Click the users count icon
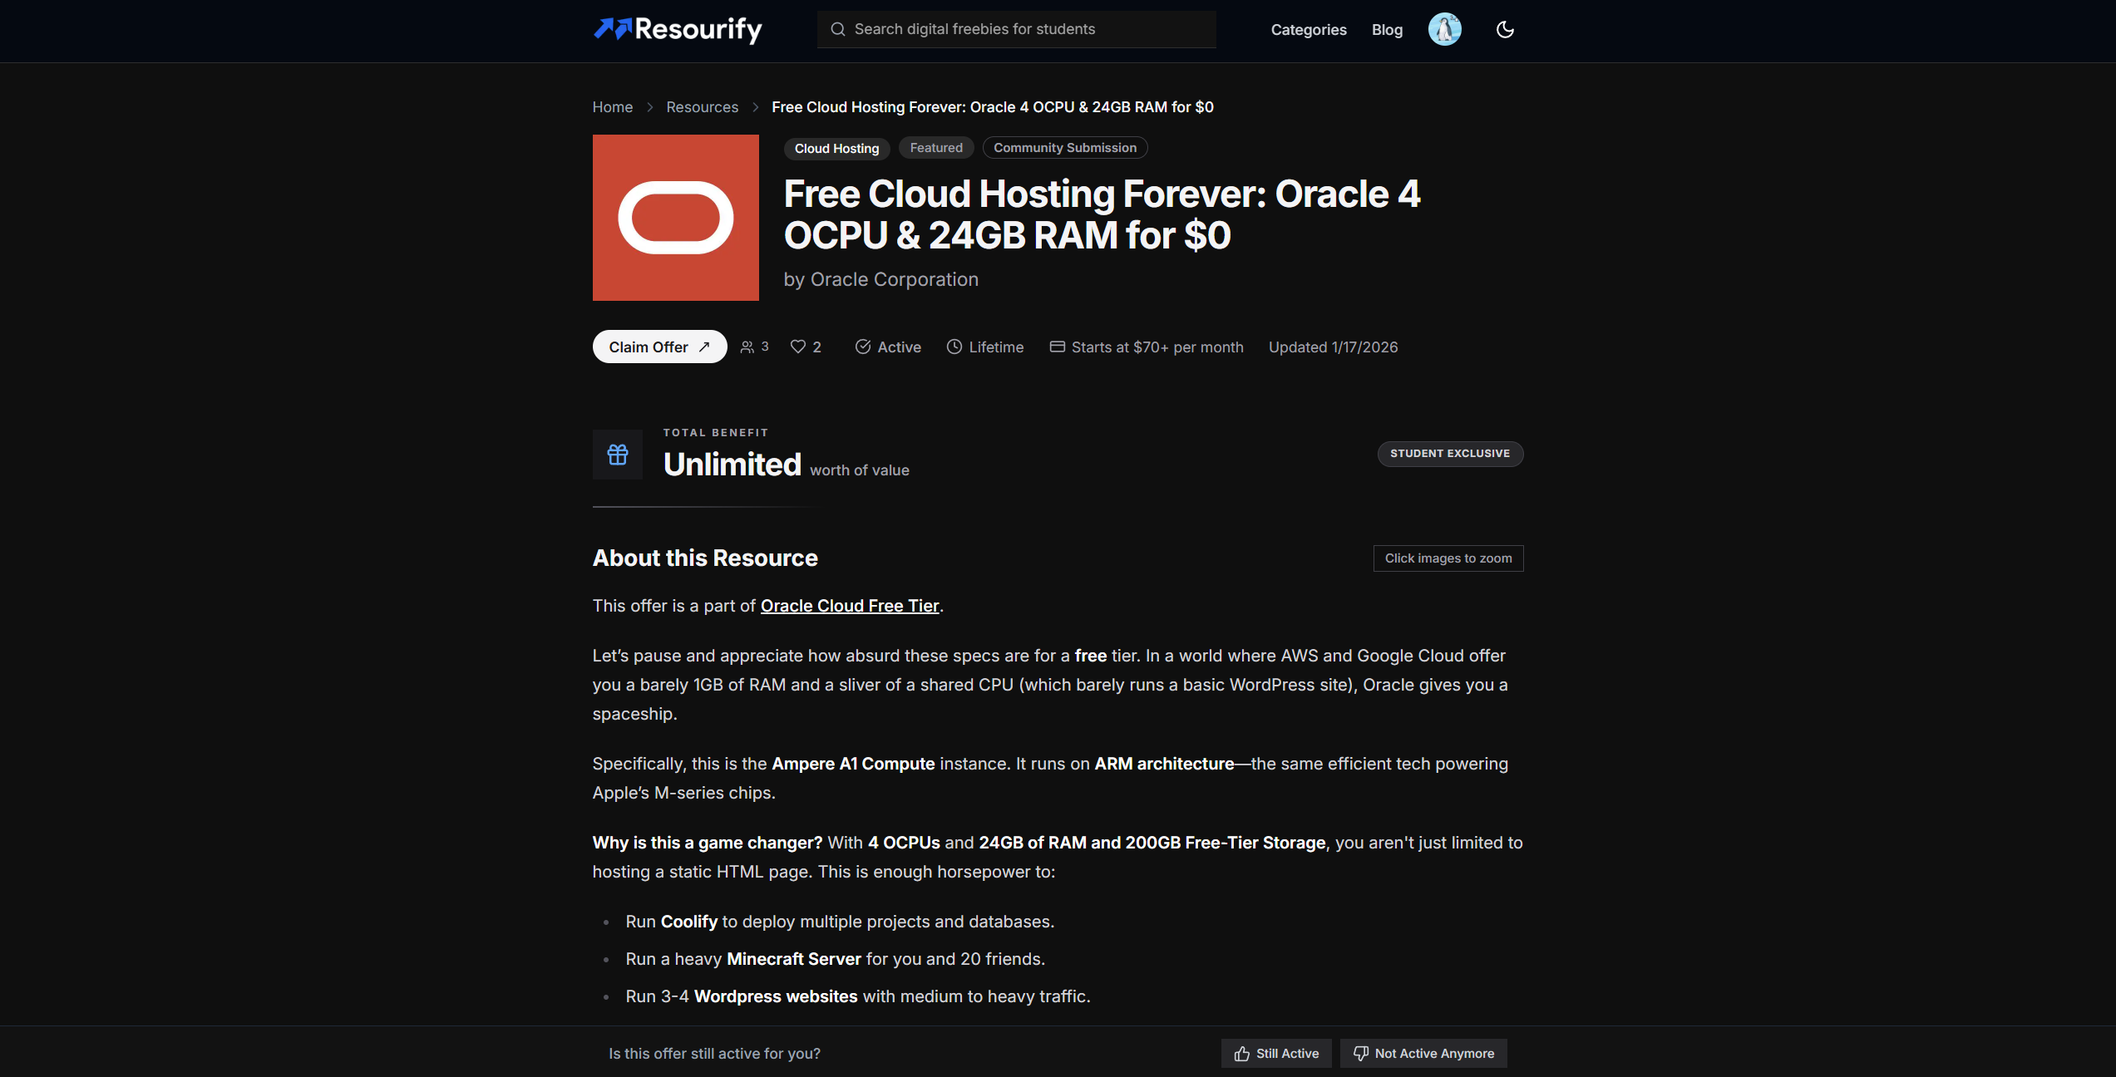The width and height of the screenshot is (2116, 1077). (x=747, y=347)
